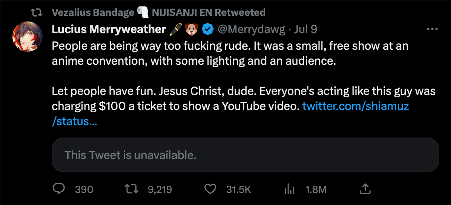Open the Lucius Merryweather display name link
Screen dimensions: 451x205
(x=109, y=29)
